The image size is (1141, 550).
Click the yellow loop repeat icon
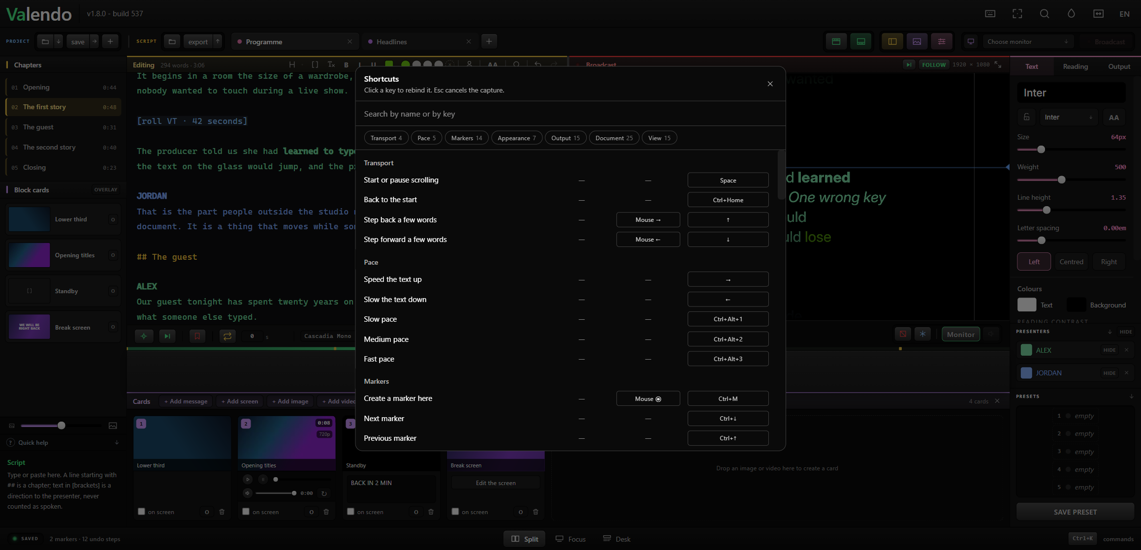click(227, 336)
